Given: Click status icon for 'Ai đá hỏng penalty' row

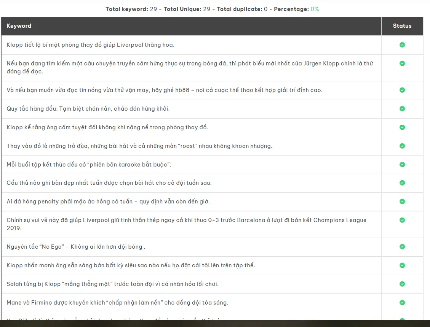Looking at the screenshot, I should [x=402, y=202].
